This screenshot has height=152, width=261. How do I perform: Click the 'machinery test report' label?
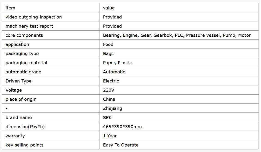coord(29,26)
